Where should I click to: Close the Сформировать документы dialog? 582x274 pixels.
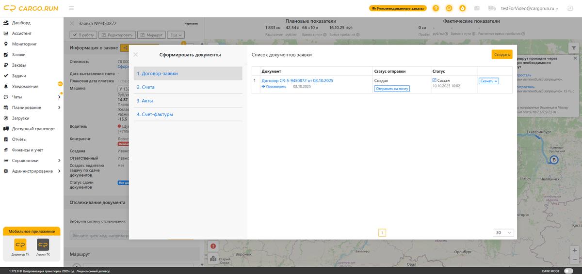point(136,55)
